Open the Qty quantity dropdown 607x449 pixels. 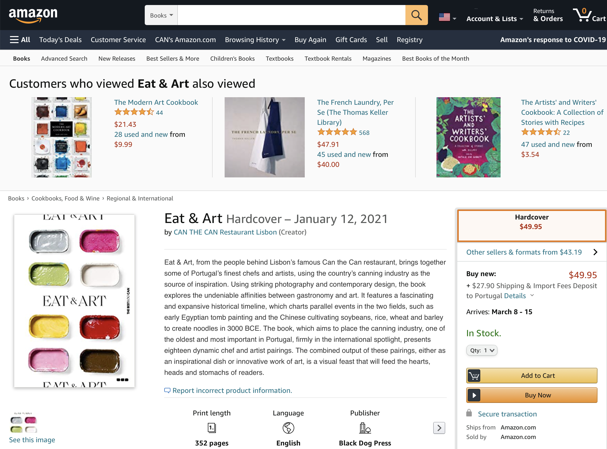pyautogui.click(x=482, y=350)
